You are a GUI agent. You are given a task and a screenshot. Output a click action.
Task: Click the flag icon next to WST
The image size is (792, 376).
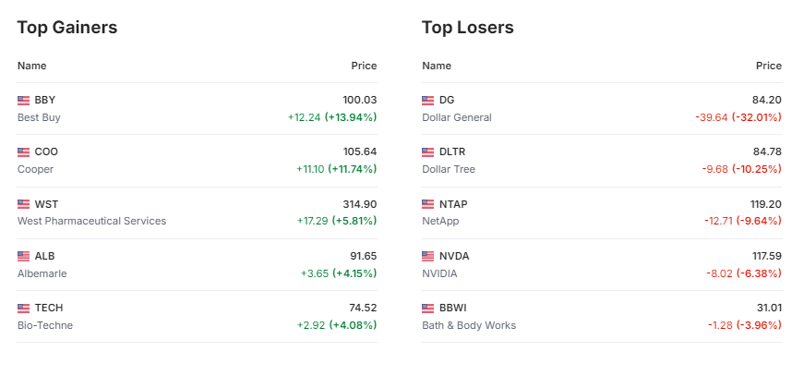coord(23,204)
